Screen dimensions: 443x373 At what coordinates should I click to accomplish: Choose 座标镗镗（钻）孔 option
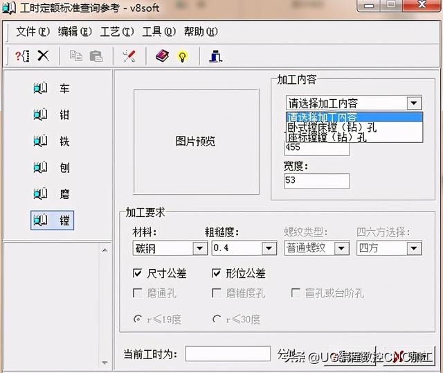click(x=354, y=137)
